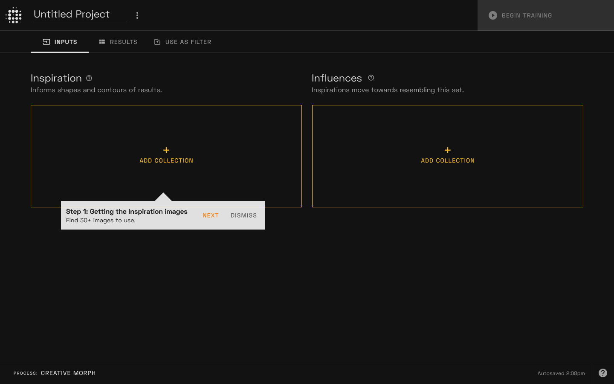
Task: Click the plus icon in Inspiration box
Action: tap(166, 150)
